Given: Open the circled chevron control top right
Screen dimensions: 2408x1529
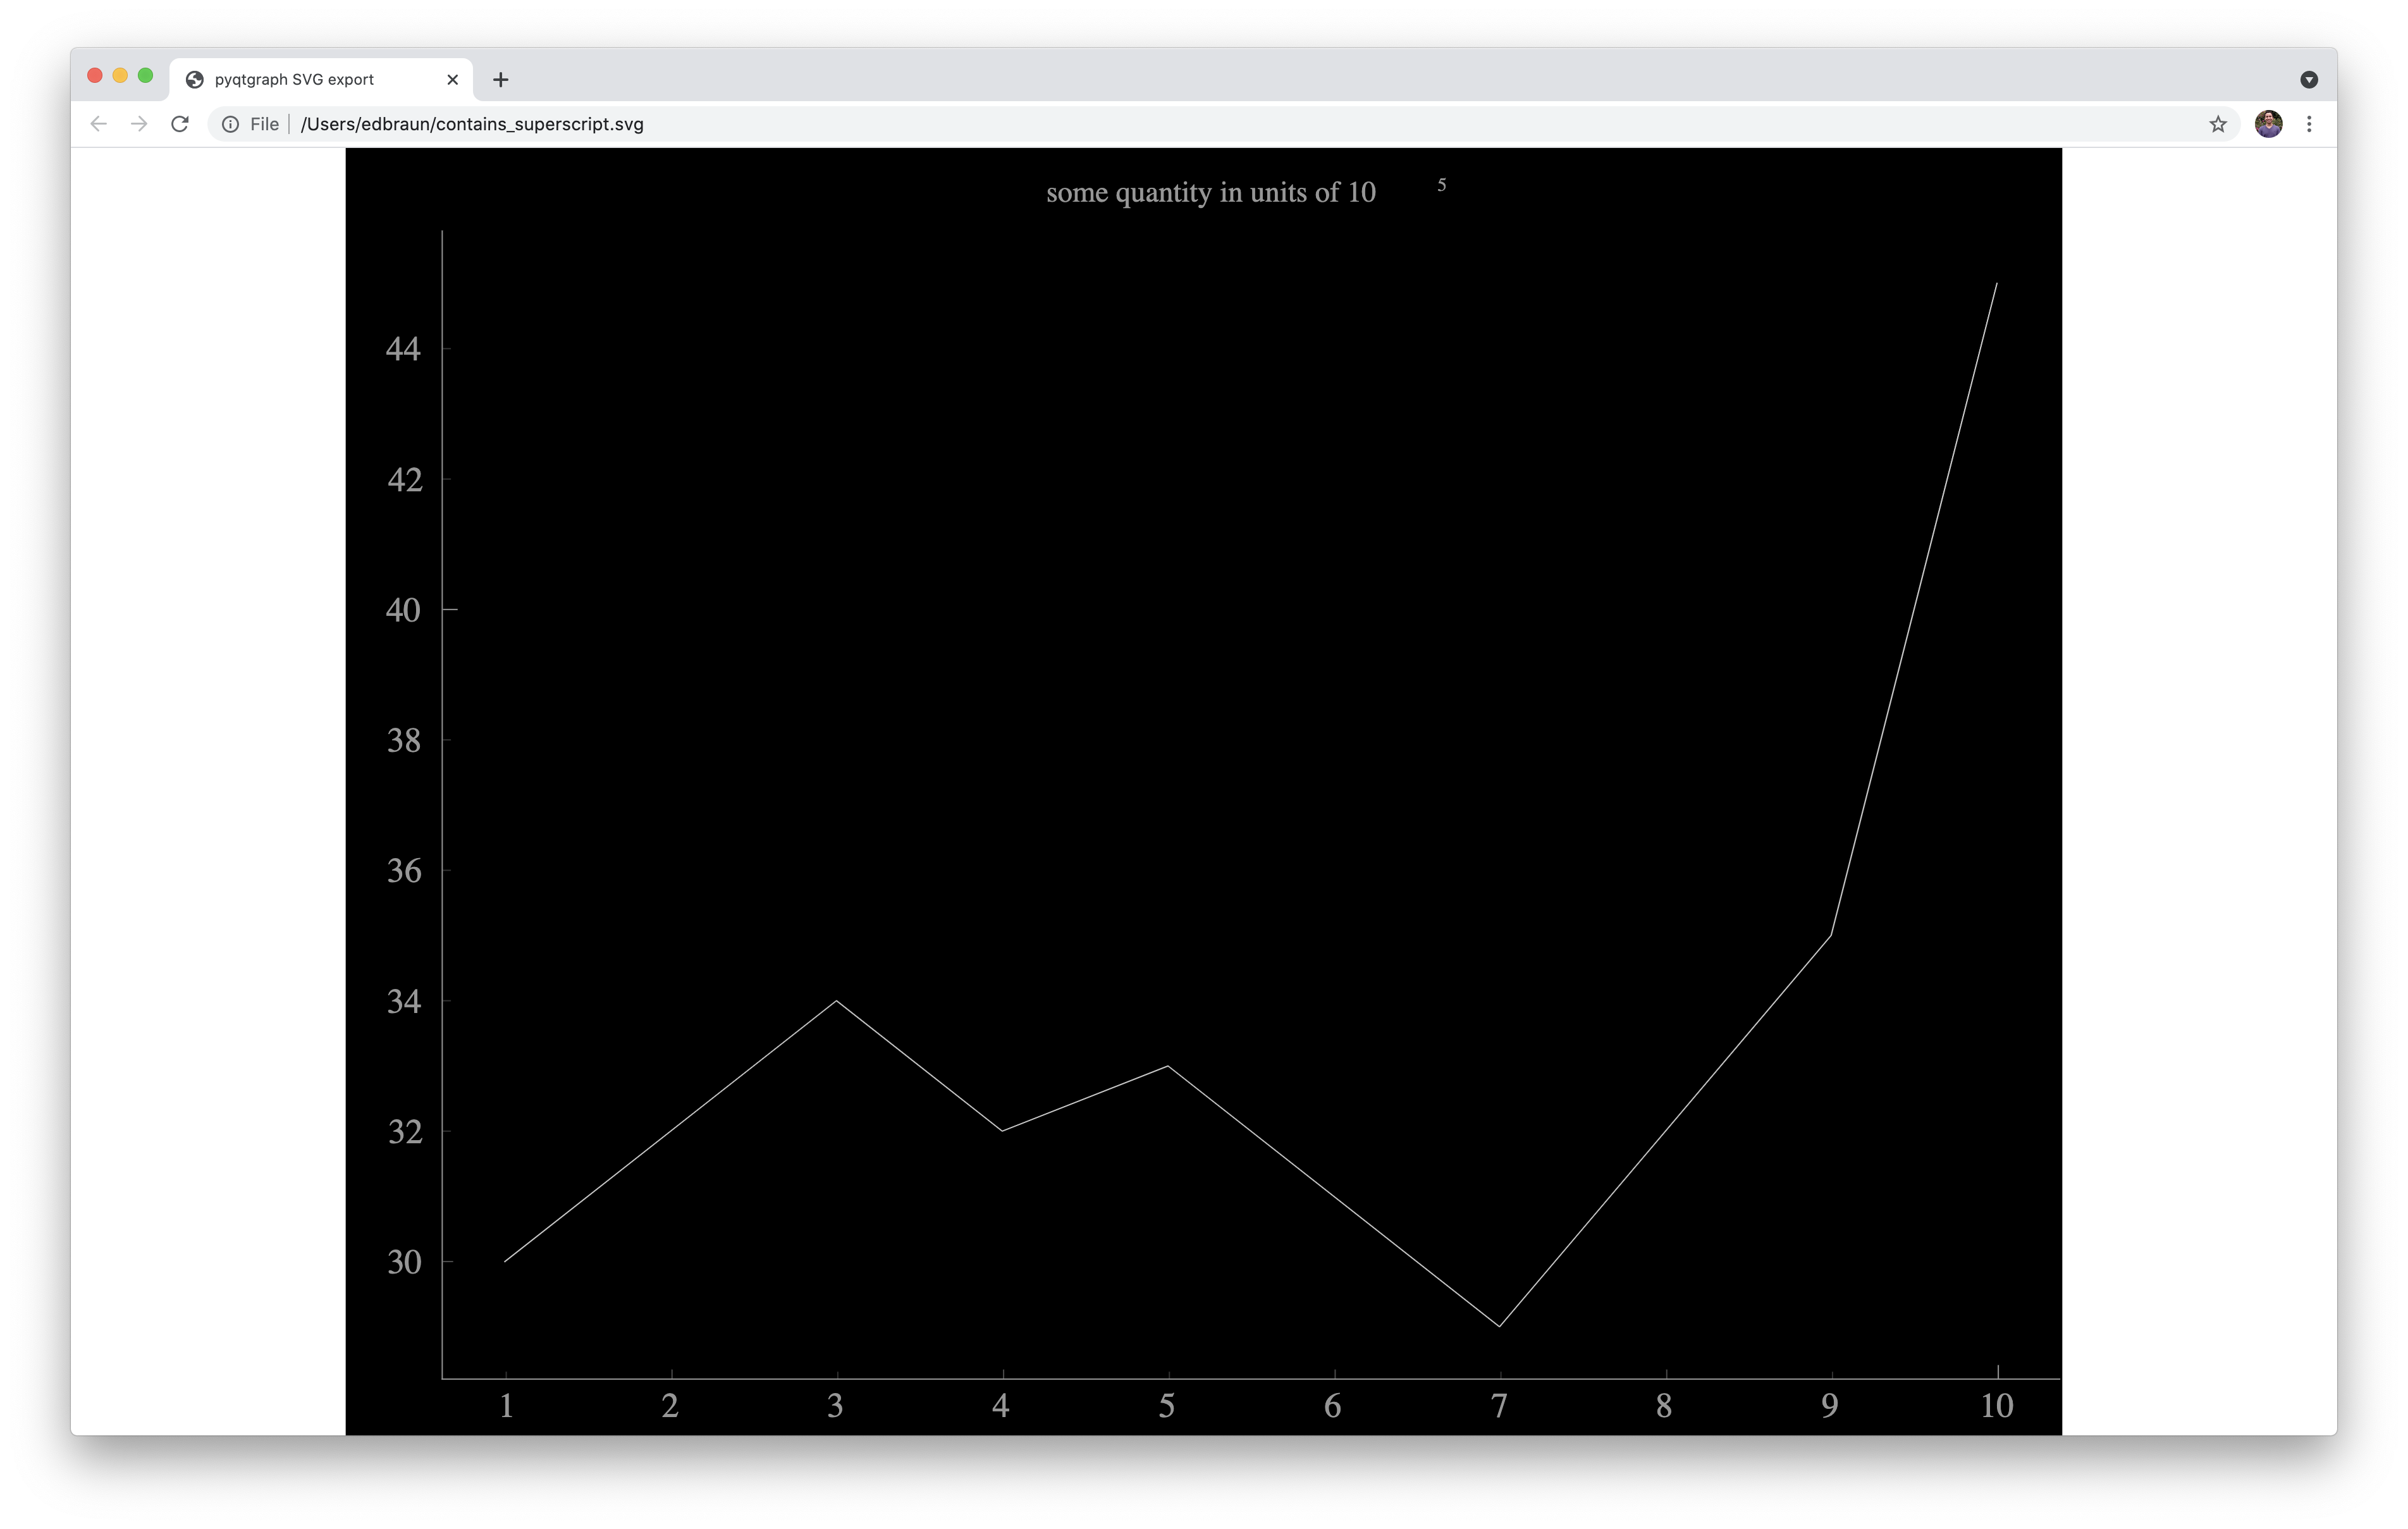Looking at the screenshot, I should click(2308, 78).
